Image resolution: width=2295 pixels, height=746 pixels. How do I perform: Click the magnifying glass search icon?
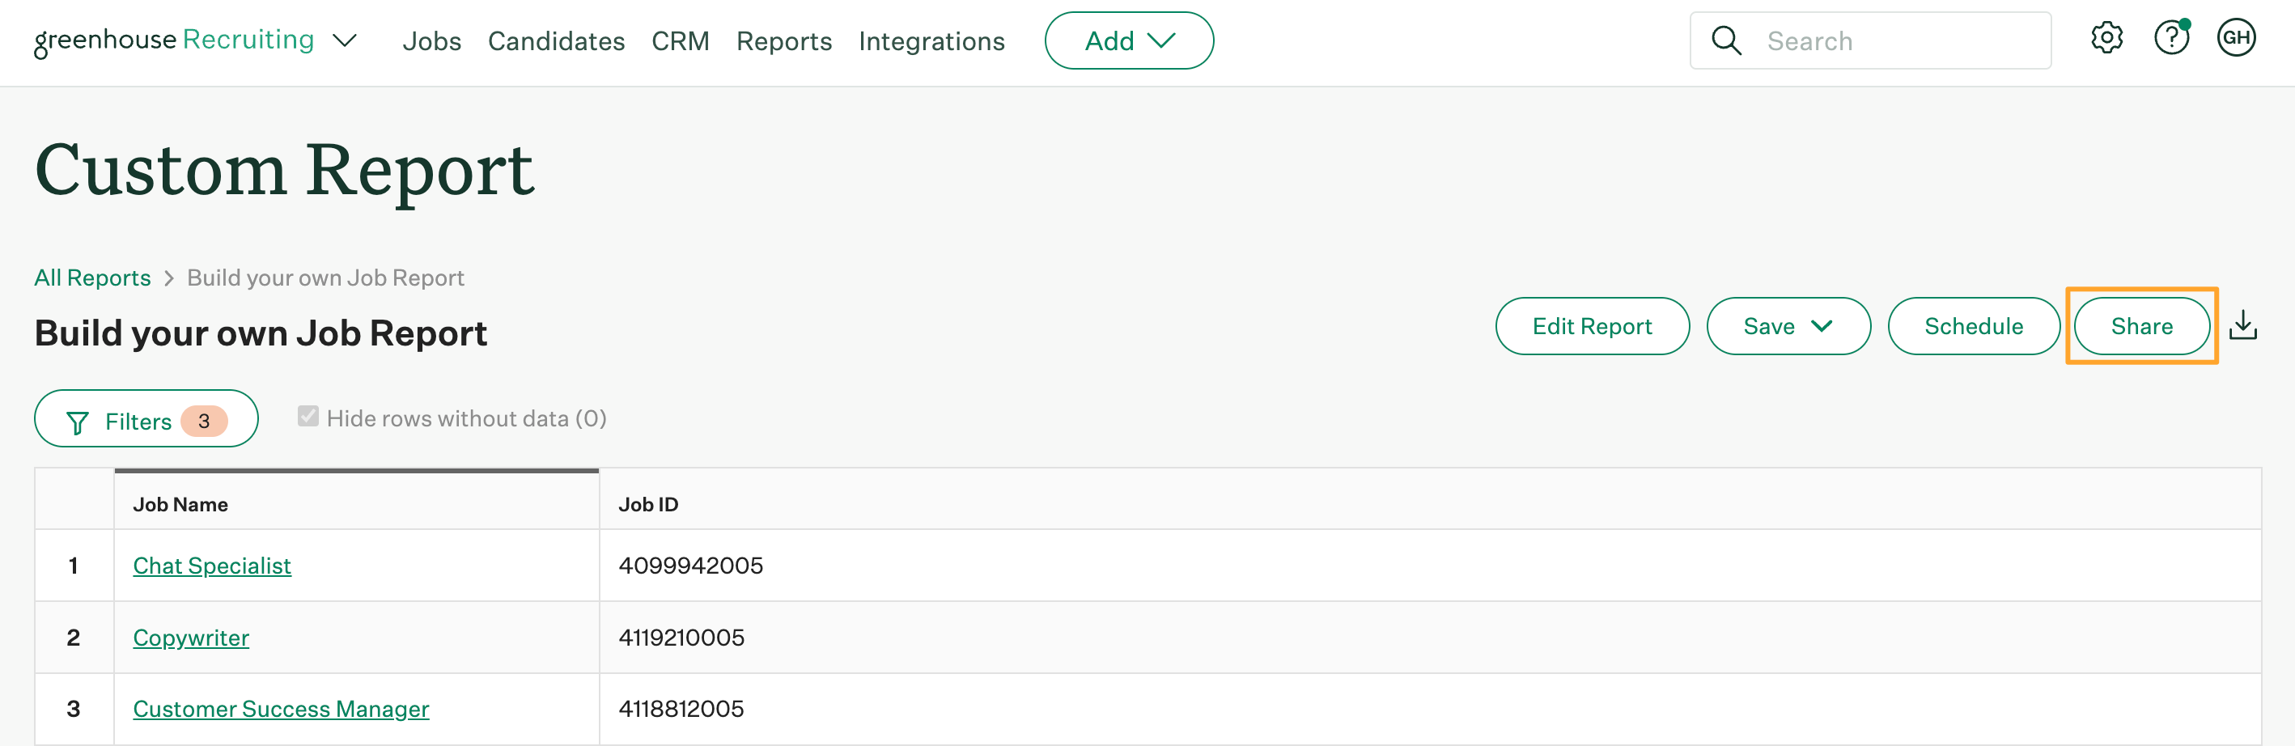coord(1726,41)
